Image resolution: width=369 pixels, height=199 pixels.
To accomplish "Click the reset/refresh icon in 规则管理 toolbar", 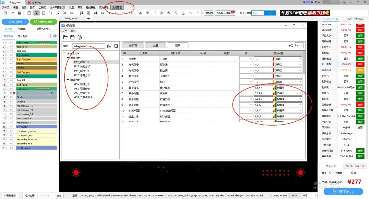I will [x=80, y=37].
